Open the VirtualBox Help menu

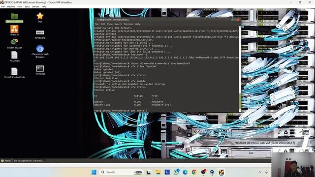pyautogui.click(x=44, y=6)
